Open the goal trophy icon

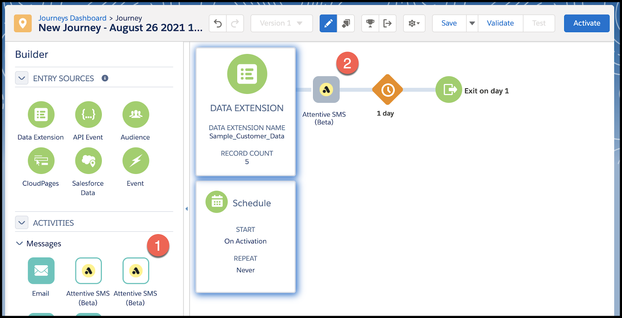pos(370,23)
